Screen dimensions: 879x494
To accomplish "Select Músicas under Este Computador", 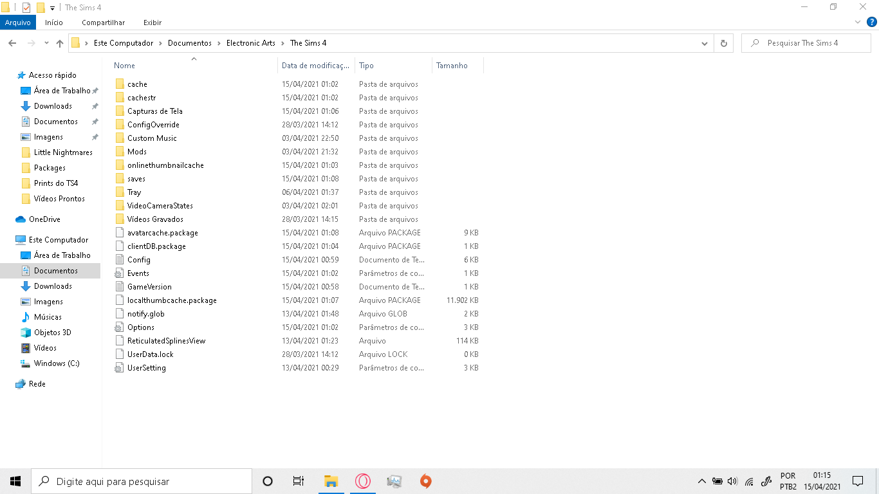I will pyautogui.click(x=48, y=317).
